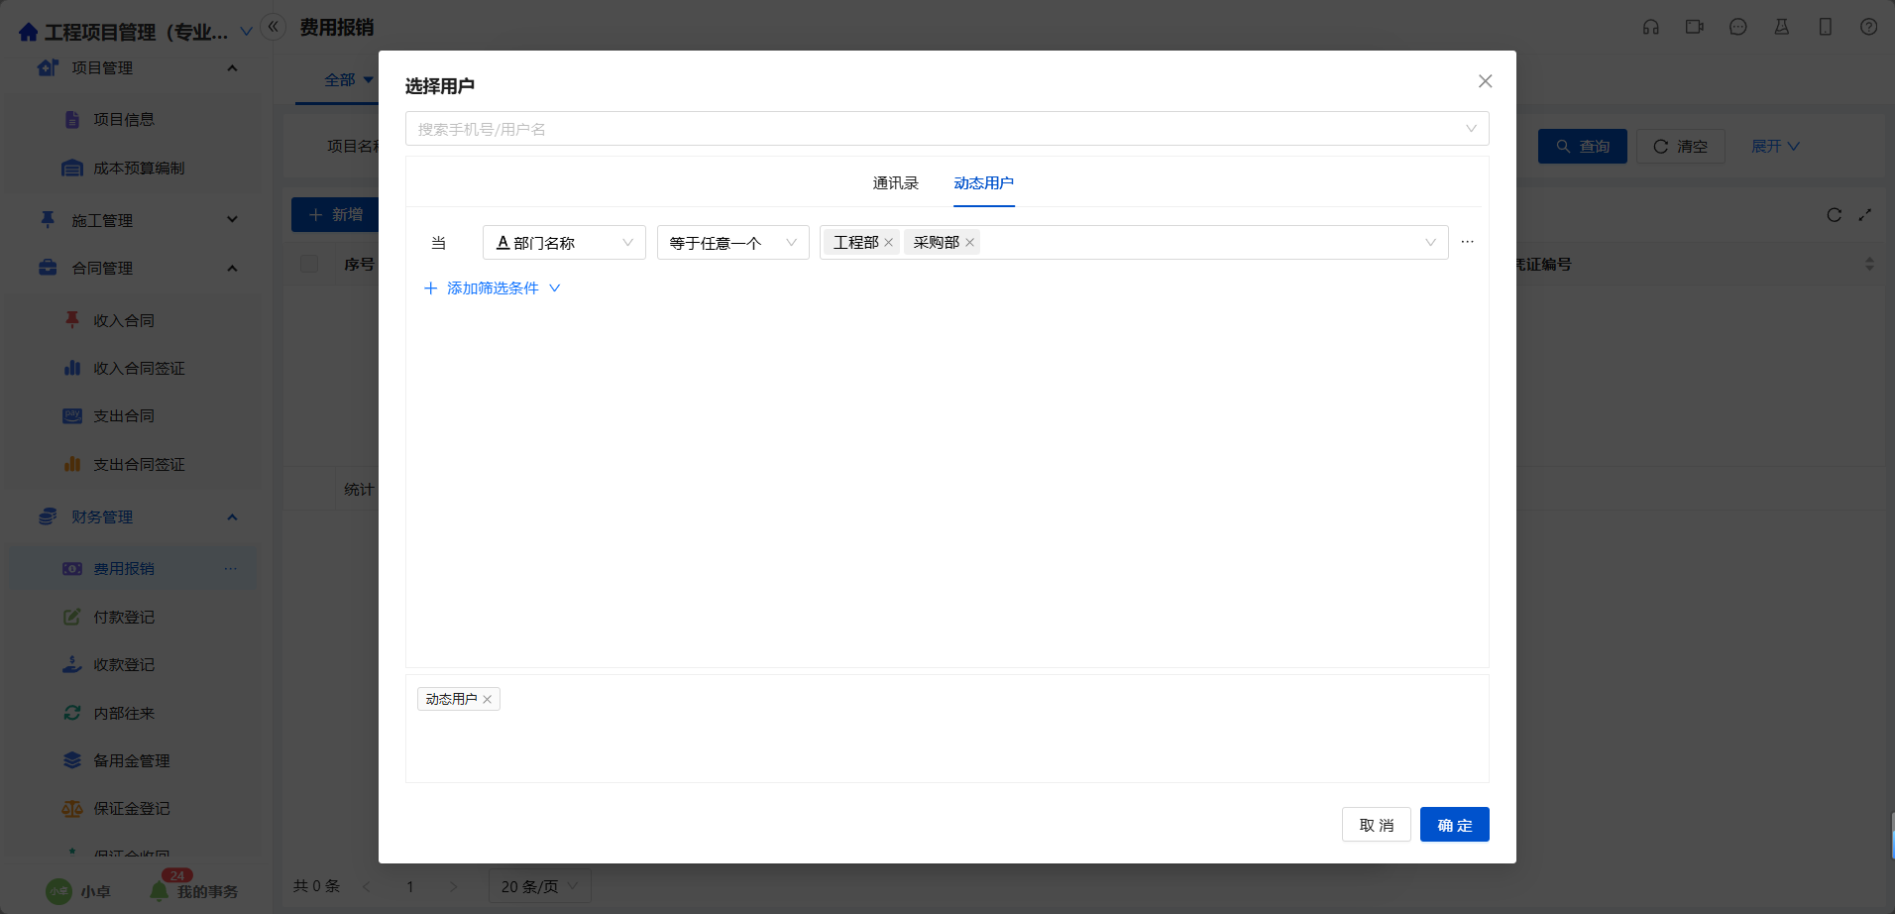The image size is (1895, 914).
Task: Remove the 工程部 tag from filter
Action: click(889, 243)
